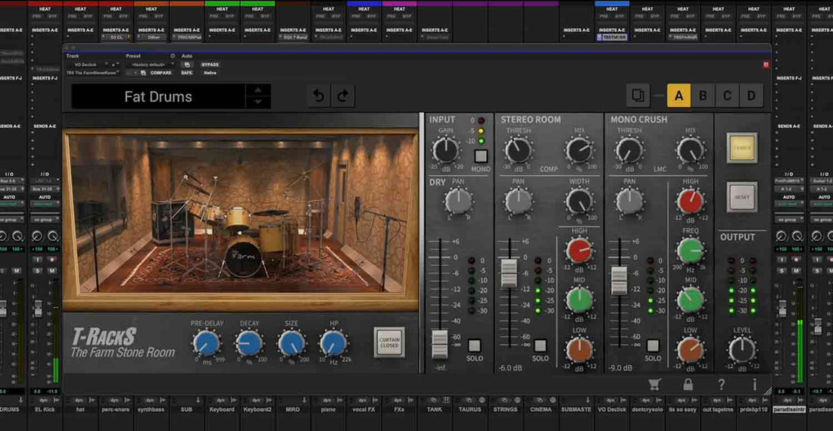Select preset slot B
This screenshot has height=431, width=833.
click(x=703, y=95)
